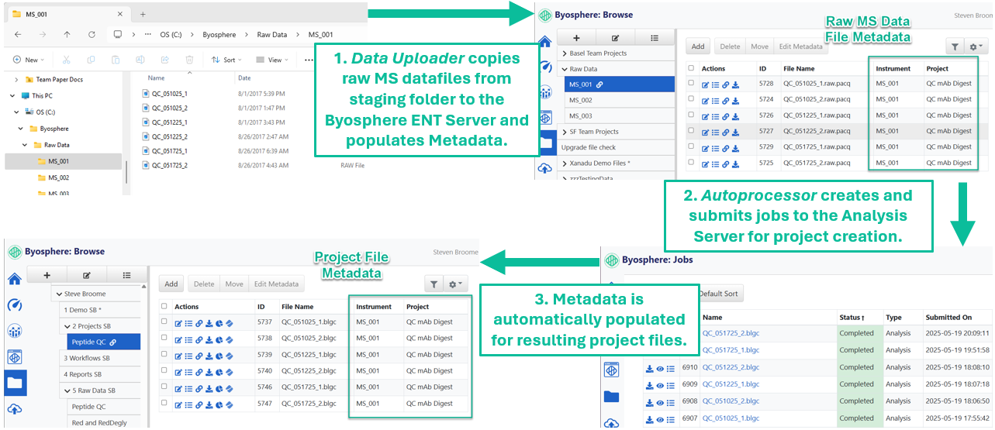Check the box for ID 5746 row
This screenshot has width=995, height=430.
point(164,386)
